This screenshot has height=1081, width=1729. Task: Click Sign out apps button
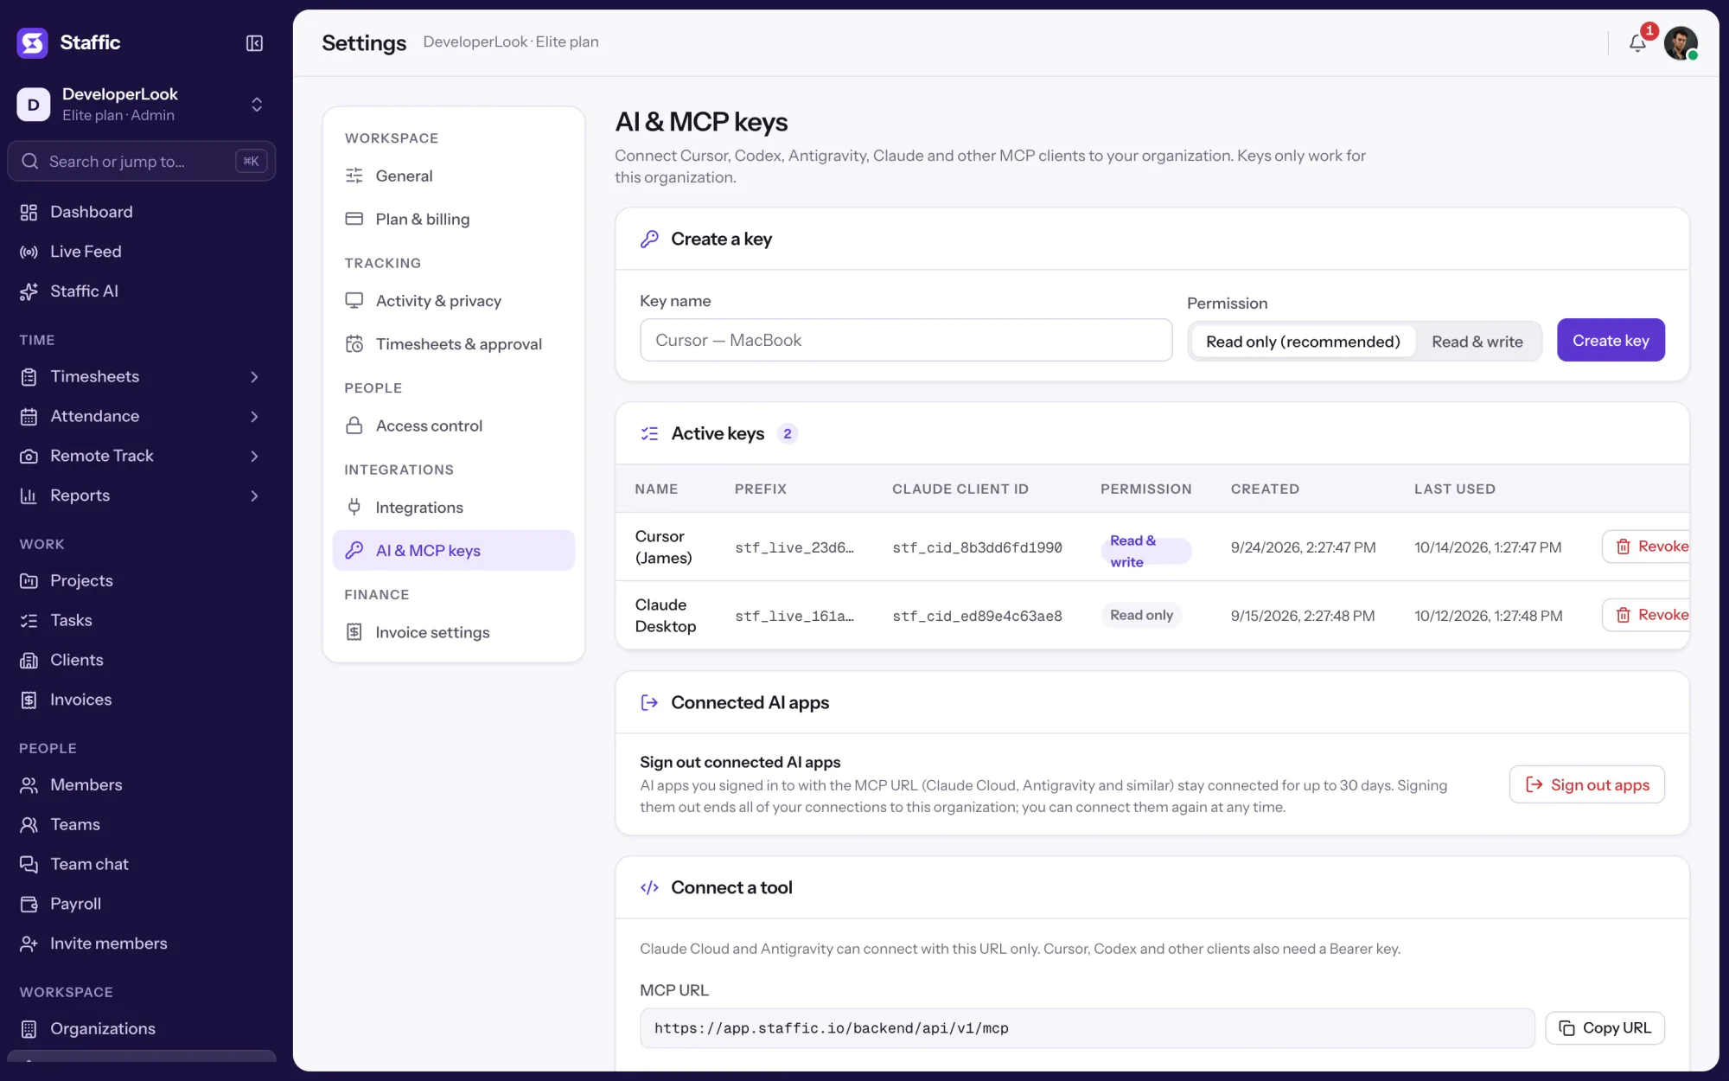click(1587, 785)
